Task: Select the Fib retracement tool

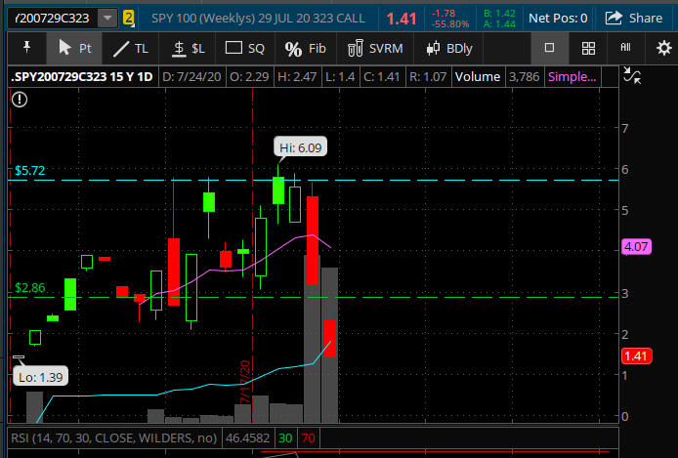Action: [x=305, y=49]
